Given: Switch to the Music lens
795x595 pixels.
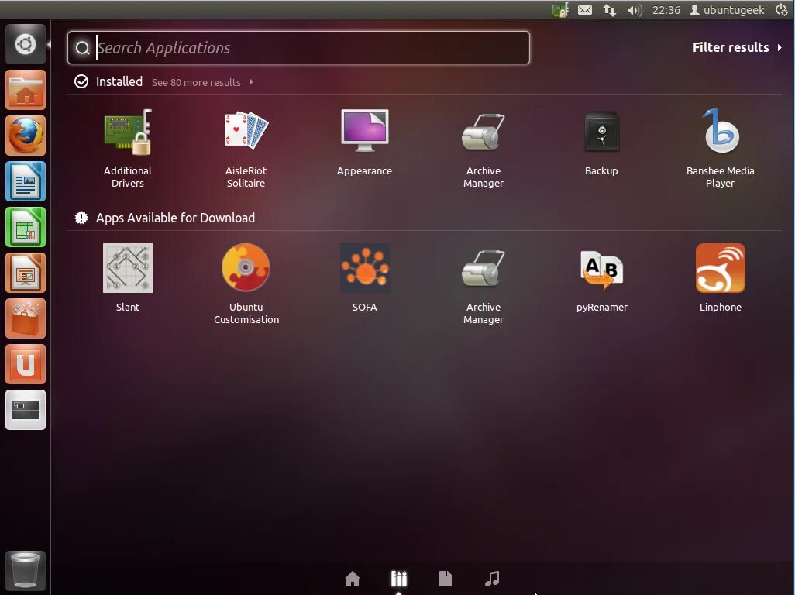Looking at the screenshot, I should point(492,578).
